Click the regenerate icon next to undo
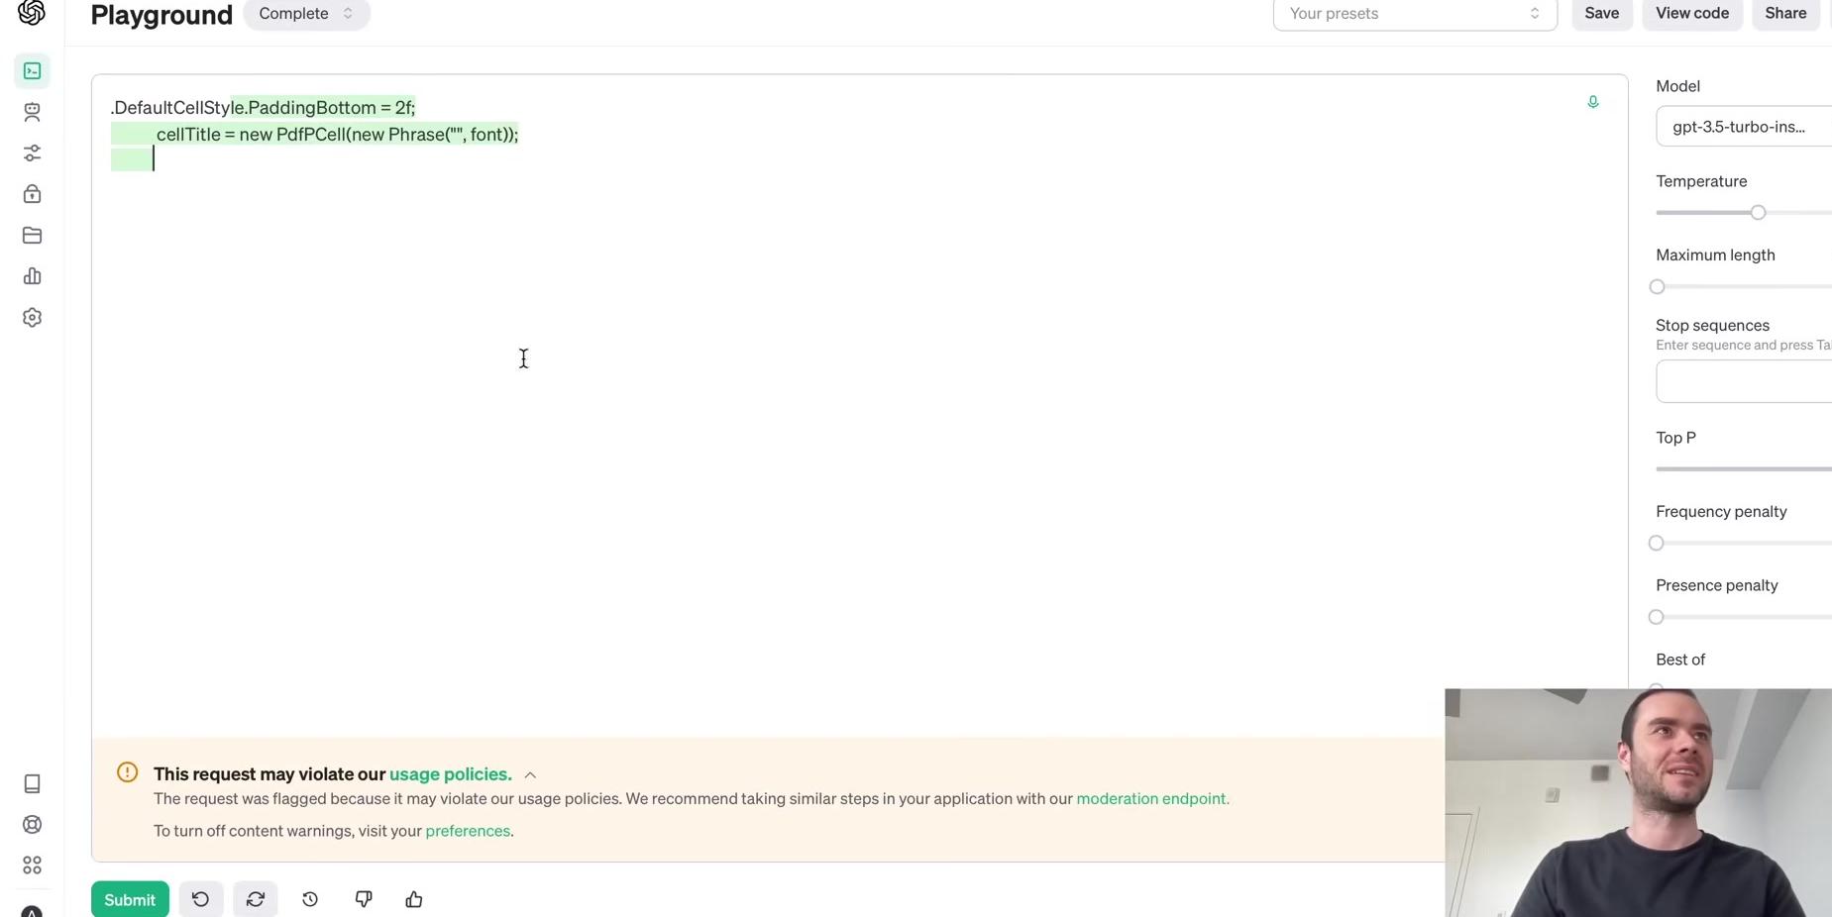Viewport: 1832px width, 917px height. point(256,899)
